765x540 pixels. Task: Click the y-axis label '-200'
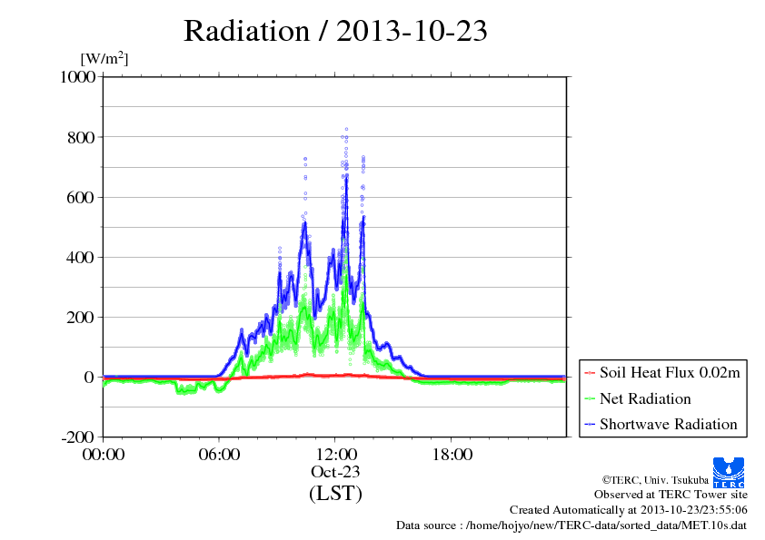click(78, 437)
